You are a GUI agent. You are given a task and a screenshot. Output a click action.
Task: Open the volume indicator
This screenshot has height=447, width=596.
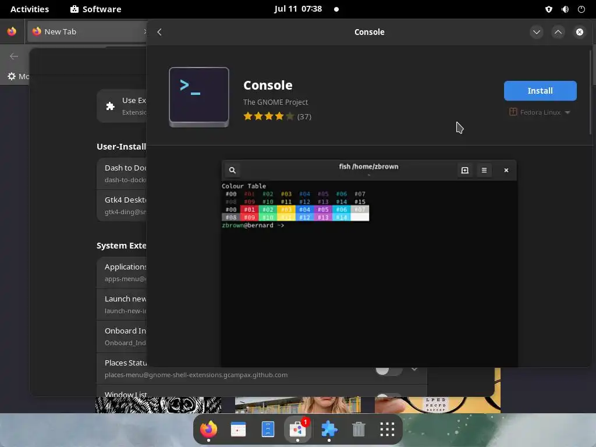(x=565, y=9)
